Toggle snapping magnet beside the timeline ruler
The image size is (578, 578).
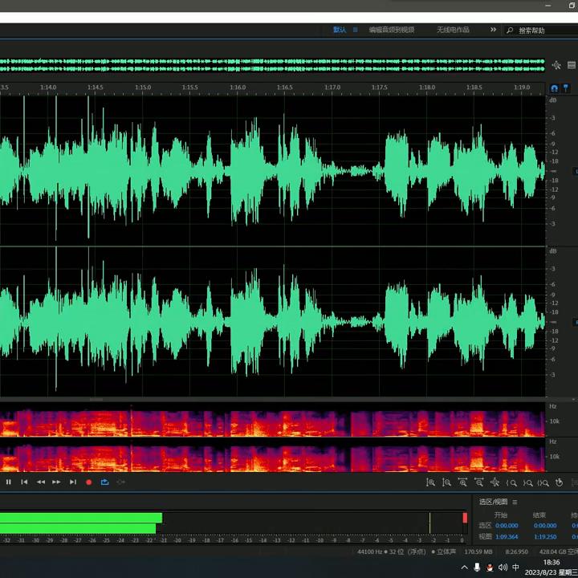(x=554, y=88)
